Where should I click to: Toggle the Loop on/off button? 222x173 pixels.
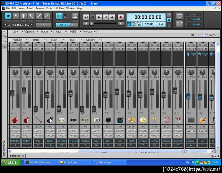point(179,16)
